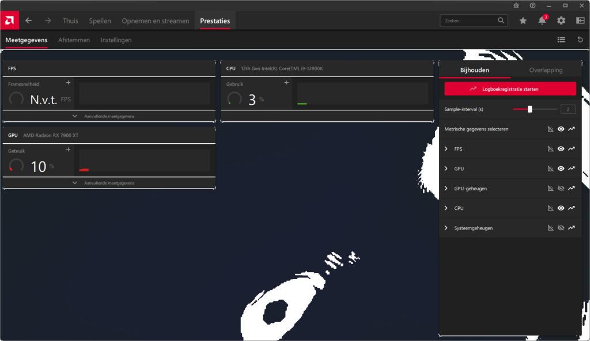The width and height of the screenshot is (590, 341).
Task: Expand the FPS metrics group
Action: [x=447, y=149]
